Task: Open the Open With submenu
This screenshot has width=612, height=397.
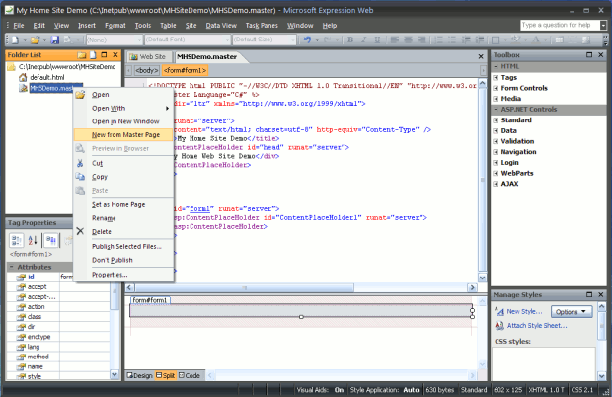Action: (123, 108)
